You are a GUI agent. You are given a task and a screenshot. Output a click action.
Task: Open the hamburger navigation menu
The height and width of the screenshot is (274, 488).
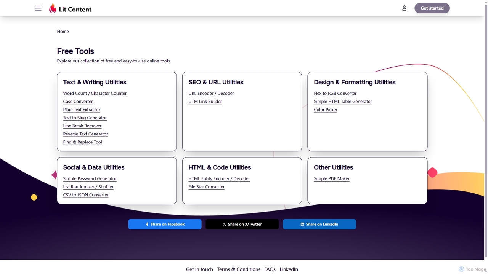pyautogui.click(x=38, y=8)
